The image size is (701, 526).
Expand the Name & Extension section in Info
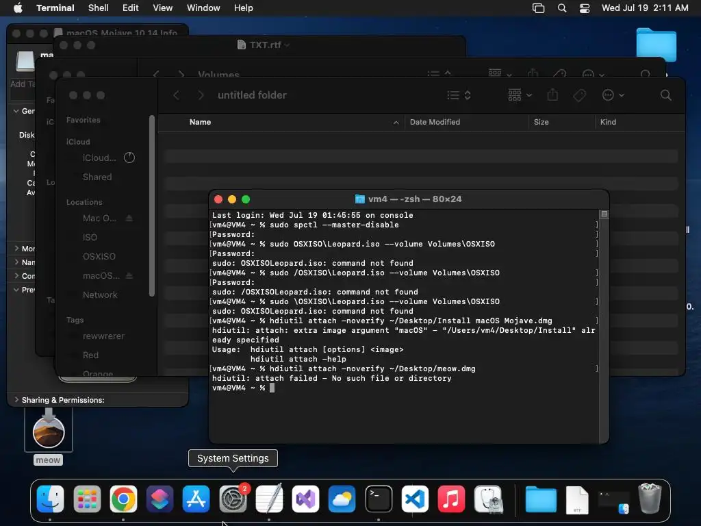click(x=16, y=262)
